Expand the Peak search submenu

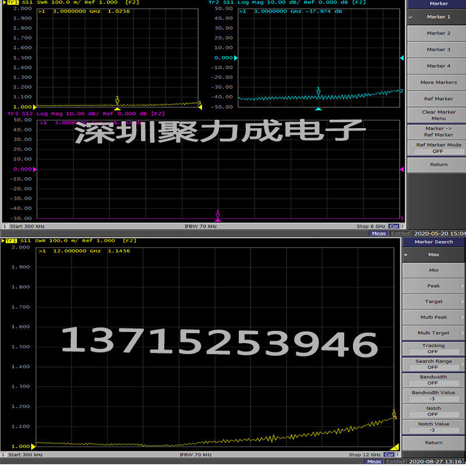coord(433,286)
